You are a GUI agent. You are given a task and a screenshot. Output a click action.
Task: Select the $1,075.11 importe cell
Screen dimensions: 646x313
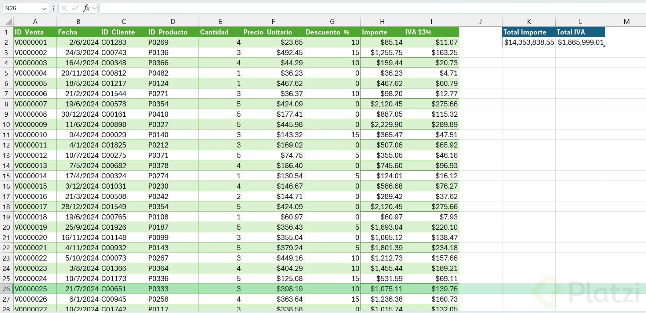382,289
